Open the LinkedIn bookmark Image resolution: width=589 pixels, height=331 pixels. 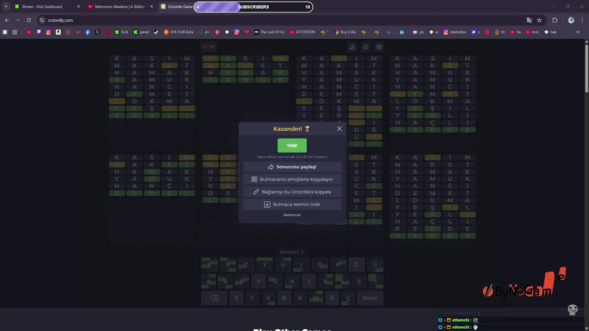402,32
